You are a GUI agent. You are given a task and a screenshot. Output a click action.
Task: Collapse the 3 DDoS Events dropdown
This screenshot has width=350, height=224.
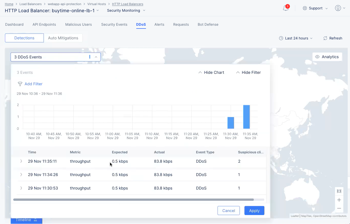(x=96, y=57)
